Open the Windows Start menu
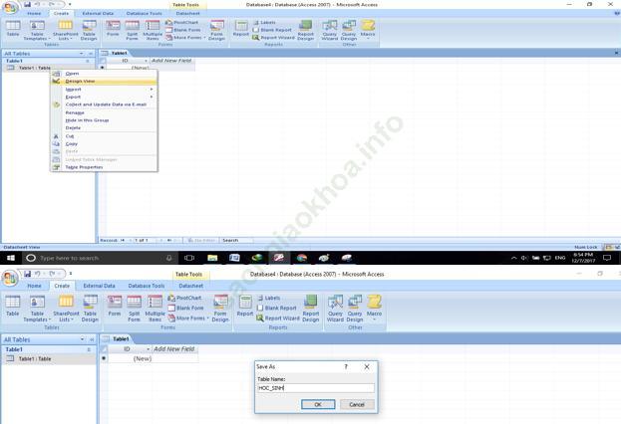 tap(11, 258)
